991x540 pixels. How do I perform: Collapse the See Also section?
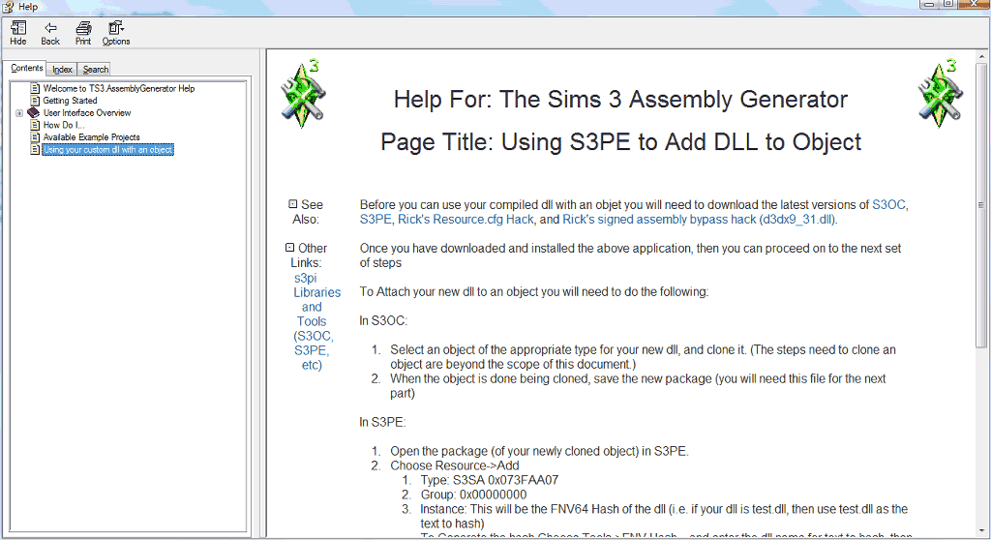(292, 204)
